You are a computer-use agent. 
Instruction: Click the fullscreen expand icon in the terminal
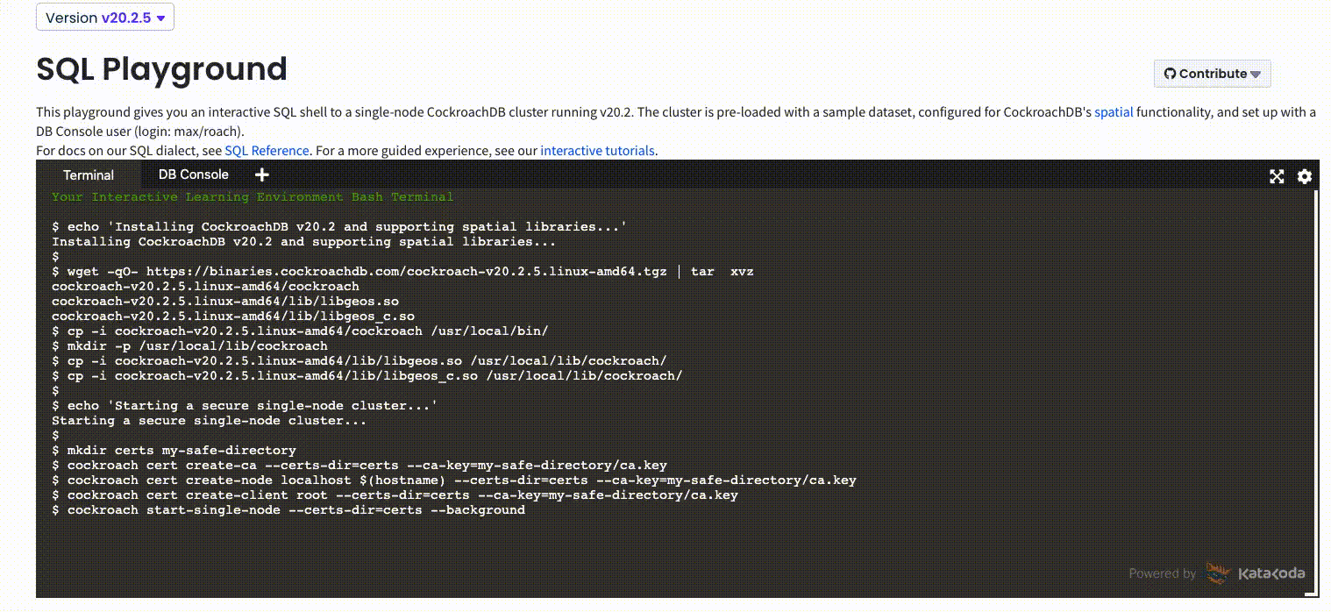pyautogui.click(x=1277, y=176)
